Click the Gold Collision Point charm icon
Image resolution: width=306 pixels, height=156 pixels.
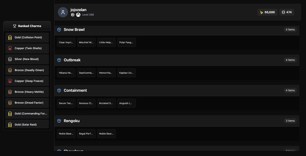[10, 38]
